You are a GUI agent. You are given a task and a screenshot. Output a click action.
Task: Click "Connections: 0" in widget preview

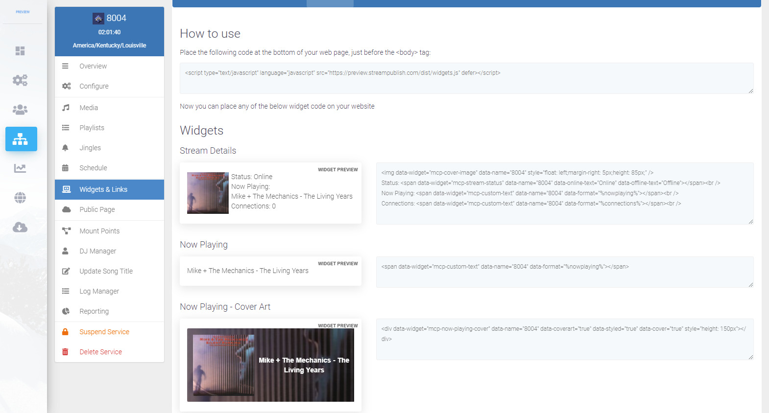[x=253, y=206]
